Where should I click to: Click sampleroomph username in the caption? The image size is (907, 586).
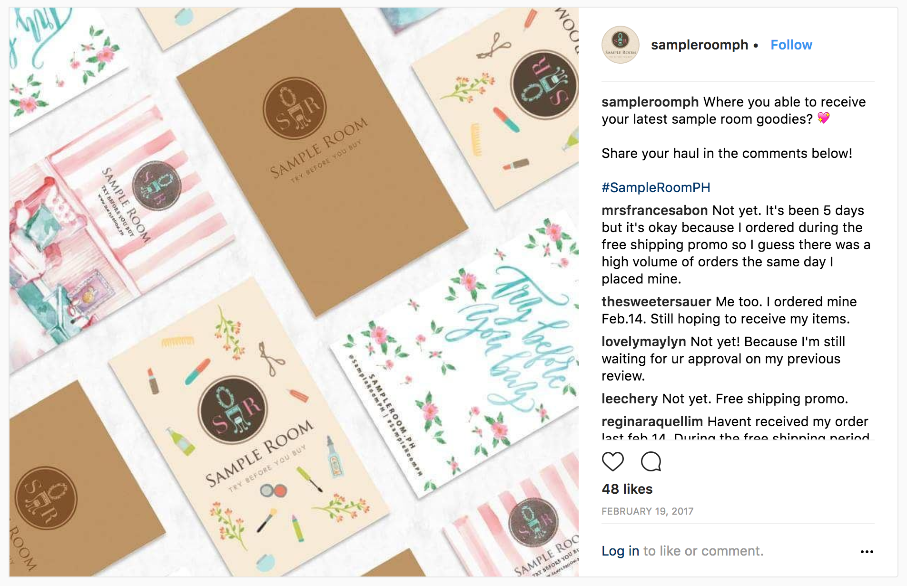tap(650, 102)
